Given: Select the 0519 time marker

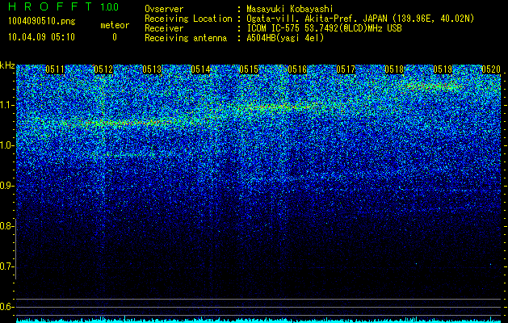Looking at the screenshot, I should [x=443, y=69].
